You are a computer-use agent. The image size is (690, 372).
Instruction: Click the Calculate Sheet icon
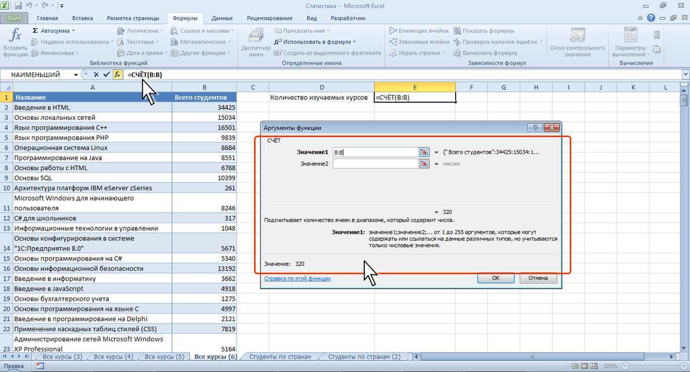click(x=657, y=49)
